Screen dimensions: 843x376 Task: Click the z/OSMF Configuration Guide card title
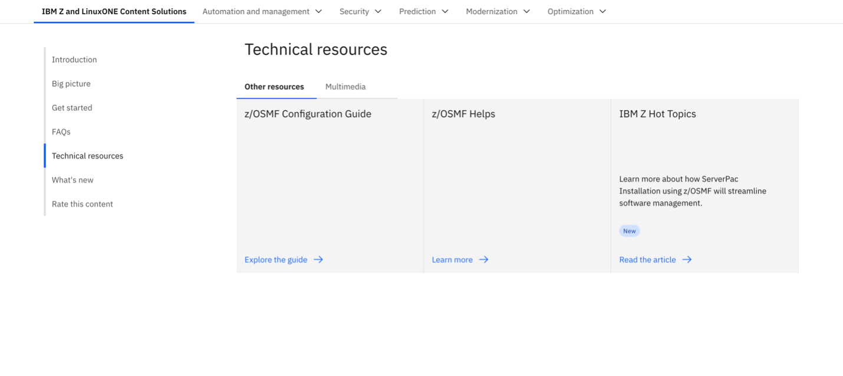[308, 114]
